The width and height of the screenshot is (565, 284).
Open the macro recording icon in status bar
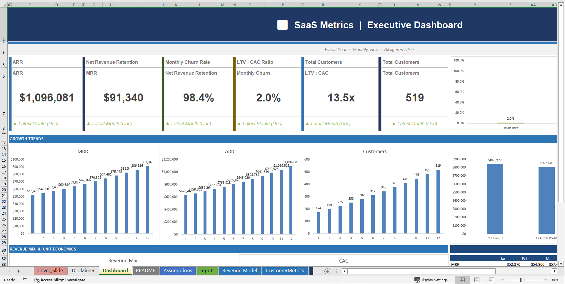(25, 280)
